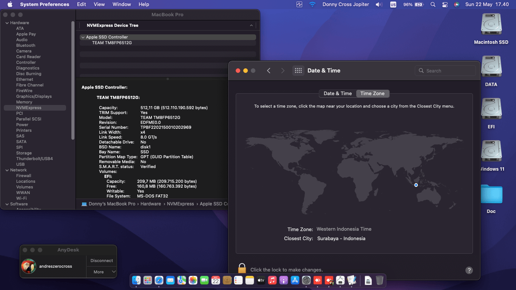Click Hardware in the path bar
This screenshot has height=290, width=516.
(151, 204)
